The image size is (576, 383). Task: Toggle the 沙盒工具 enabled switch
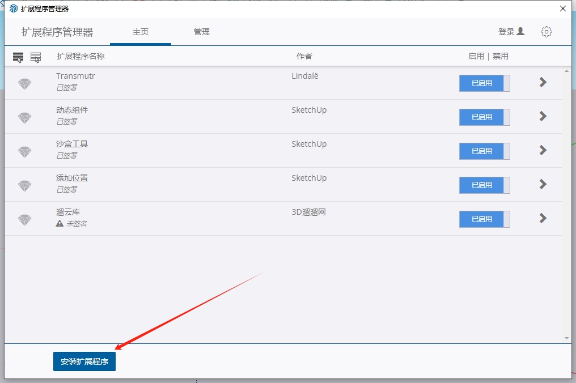[x=484, y=151]
